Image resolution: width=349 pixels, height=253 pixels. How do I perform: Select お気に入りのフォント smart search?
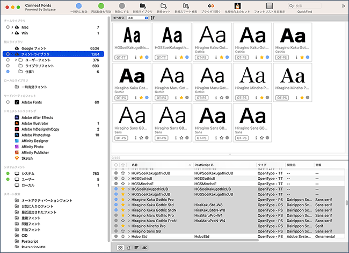pyautogui.click(x=38, y=206)
